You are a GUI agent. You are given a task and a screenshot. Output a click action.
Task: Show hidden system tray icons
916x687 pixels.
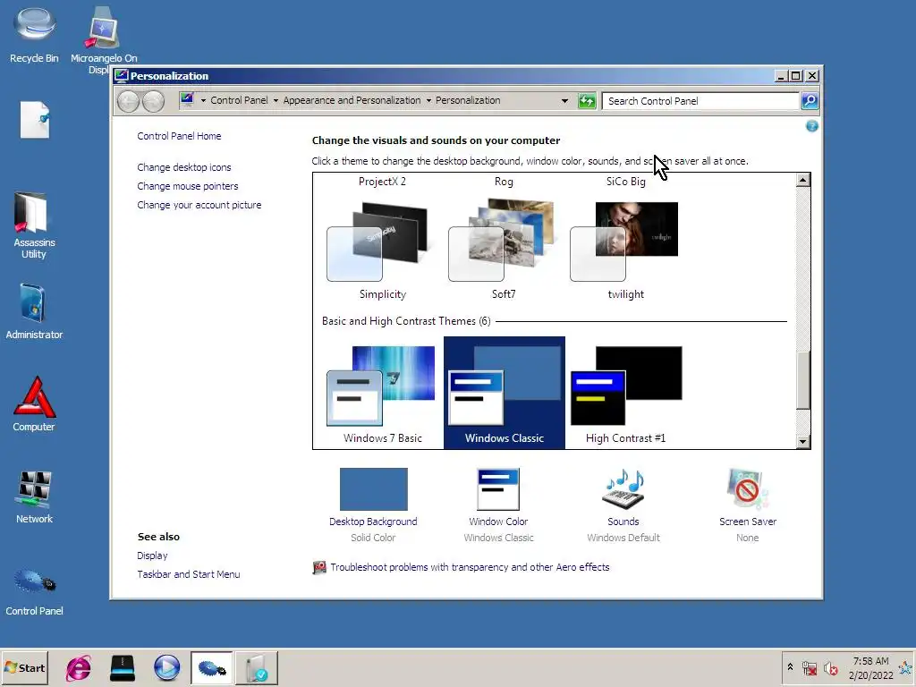[x=790, y=667]
